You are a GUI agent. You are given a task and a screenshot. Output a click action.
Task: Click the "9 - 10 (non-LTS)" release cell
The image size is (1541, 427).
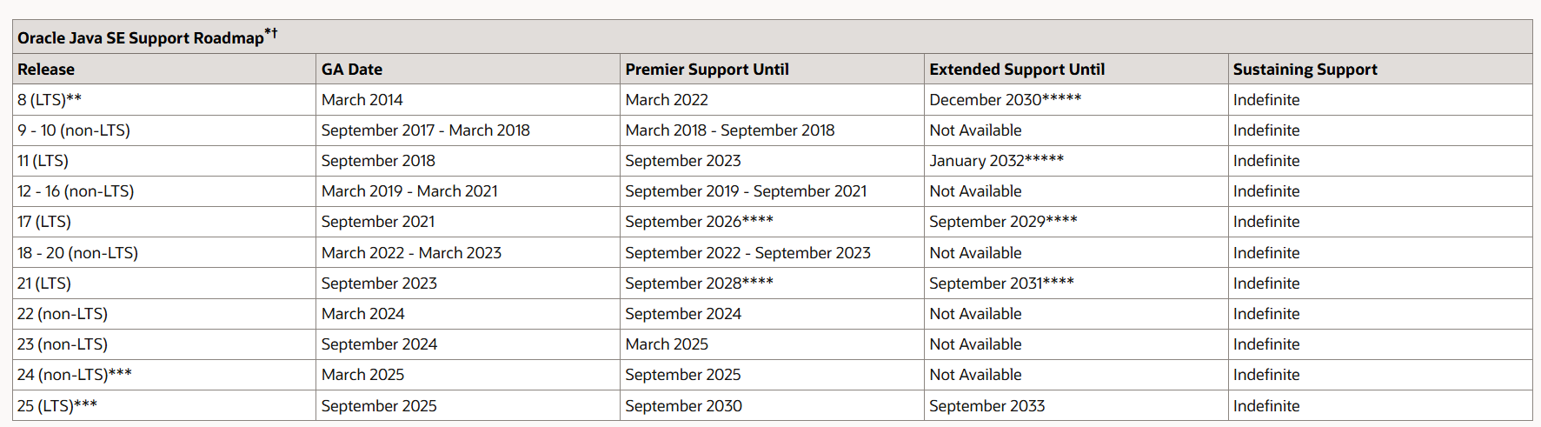pyautogui.click(x=74, y=130)
